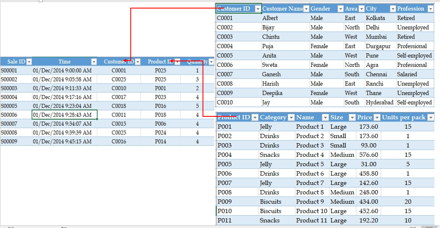Image resolution: width=440 pixels, height=228 pixels.
Task: Click the price cell 576.60 for Product 4
Action: tap(368, 155)
